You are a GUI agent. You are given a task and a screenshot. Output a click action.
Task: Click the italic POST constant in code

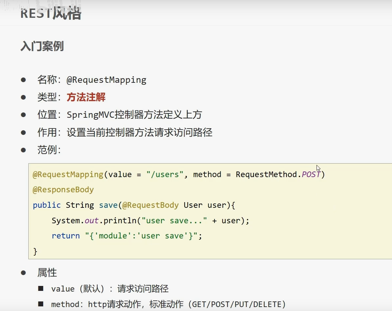click(311, 174)
